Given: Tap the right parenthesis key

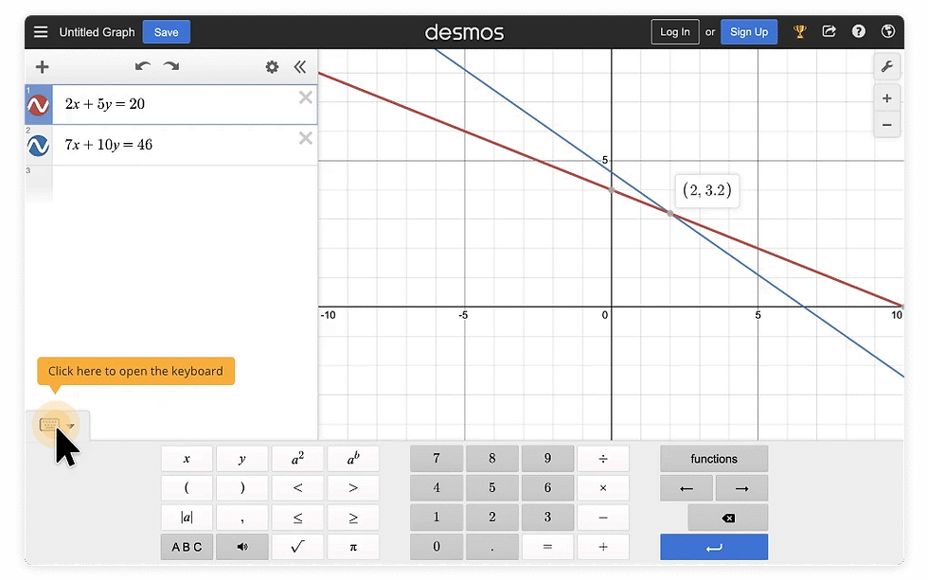Looking at the screenshot, I should pyautogui.click(x=242, y=488).
